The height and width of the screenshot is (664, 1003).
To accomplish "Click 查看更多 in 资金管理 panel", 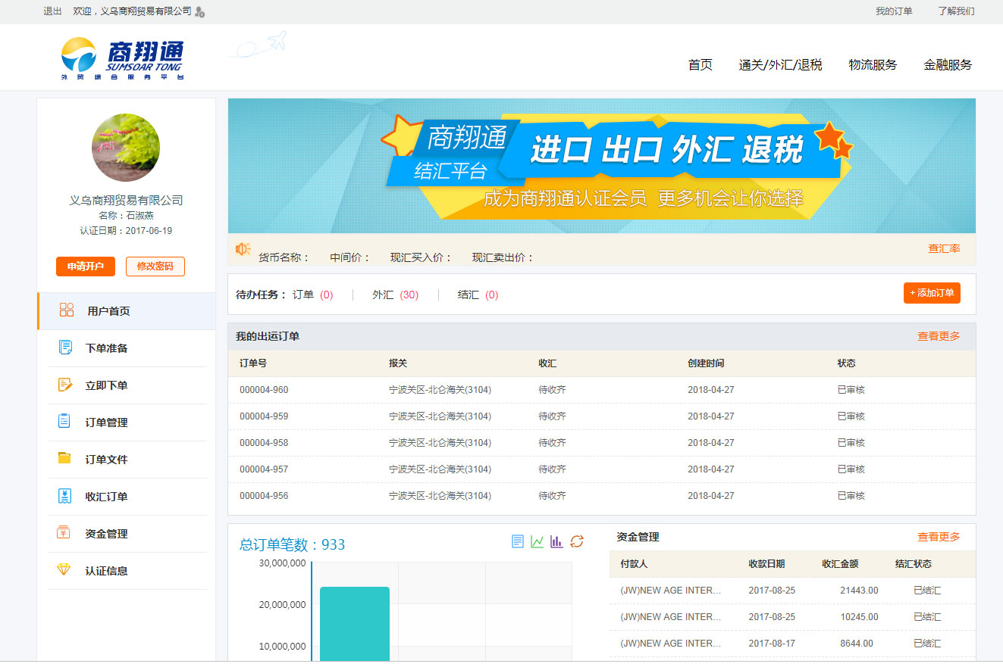I will 939,537.
